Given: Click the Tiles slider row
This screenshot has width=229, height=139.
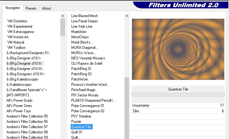Looking at the screenshot, I should pyautogui.click(x=178, y=111).
